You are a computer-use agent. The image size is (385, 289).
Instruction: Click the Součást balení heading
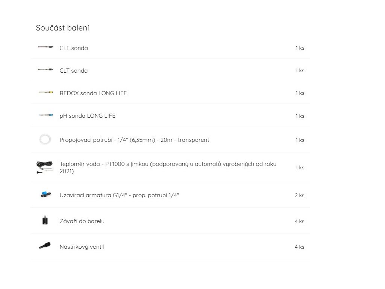(x=62, y=28)
